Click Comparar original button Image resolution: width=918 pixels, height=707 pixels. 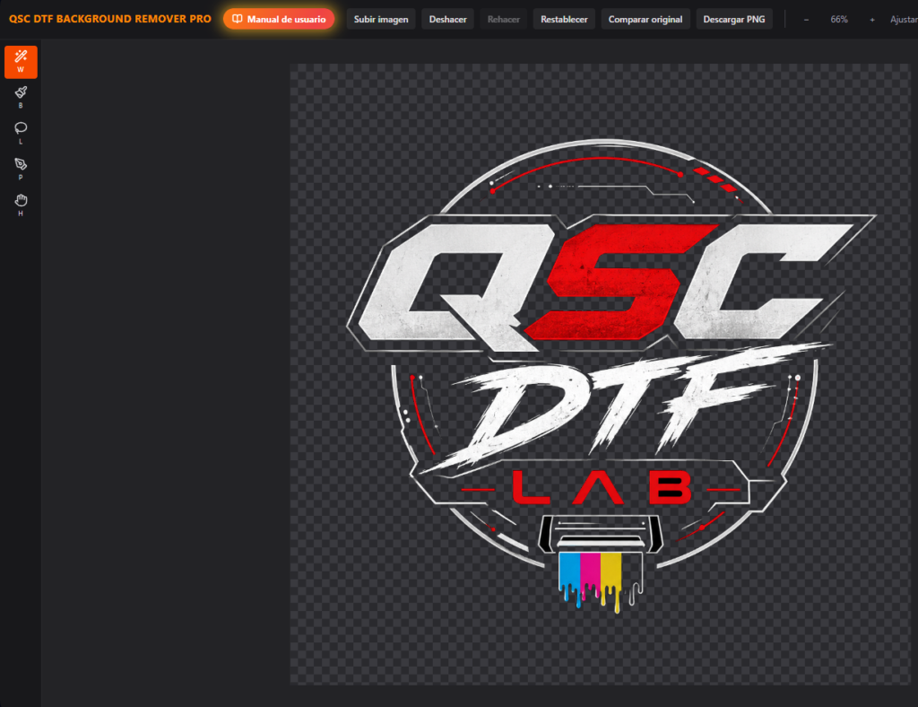pyautogui.click(x=645, y=20)
